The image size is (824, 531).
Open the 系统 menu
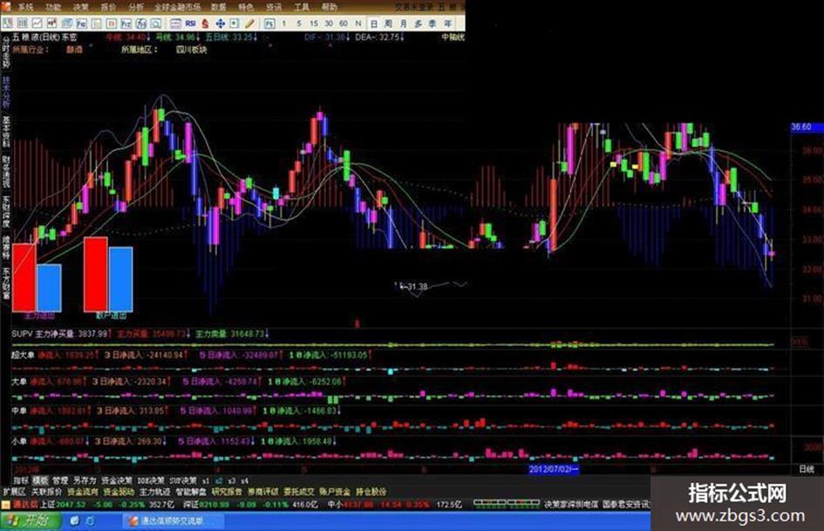pyautogui.click(x=24, y=7)
